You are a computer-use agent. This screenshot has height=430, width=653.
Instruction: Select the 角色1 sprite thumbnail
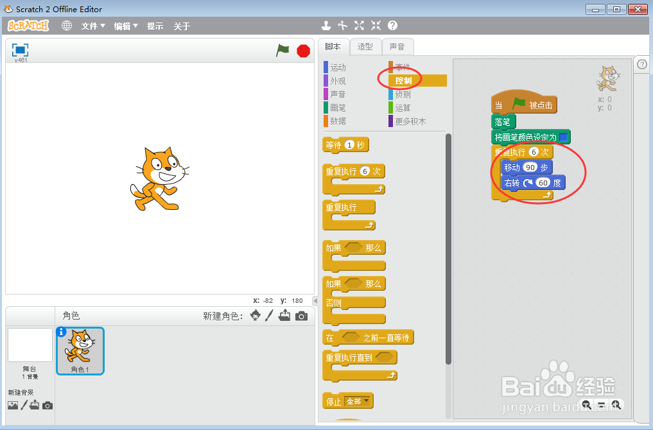click(x=80, y=350)
